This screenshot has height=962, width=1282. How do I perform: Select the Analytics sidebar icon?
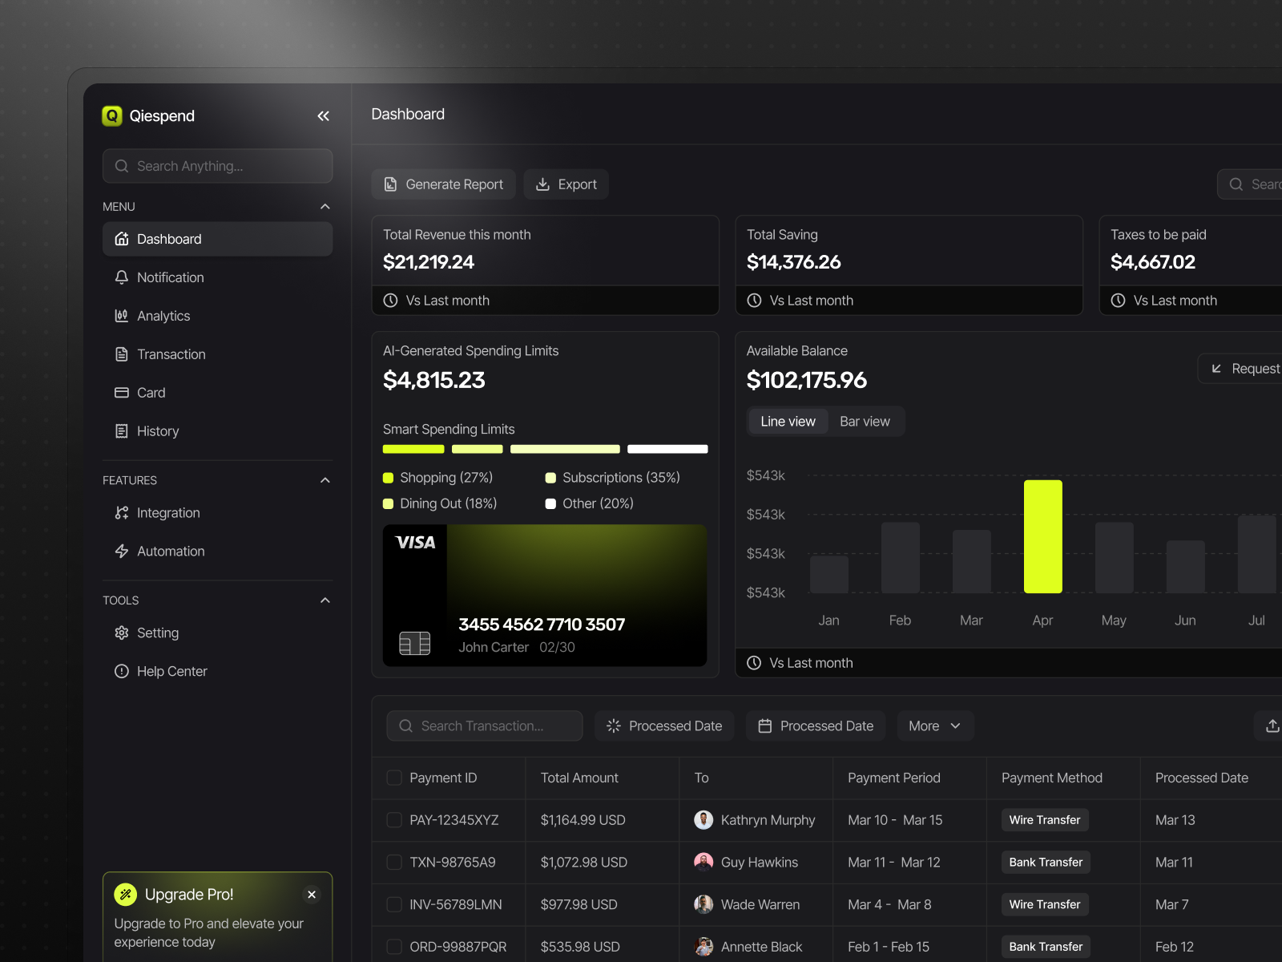[121, 316]
